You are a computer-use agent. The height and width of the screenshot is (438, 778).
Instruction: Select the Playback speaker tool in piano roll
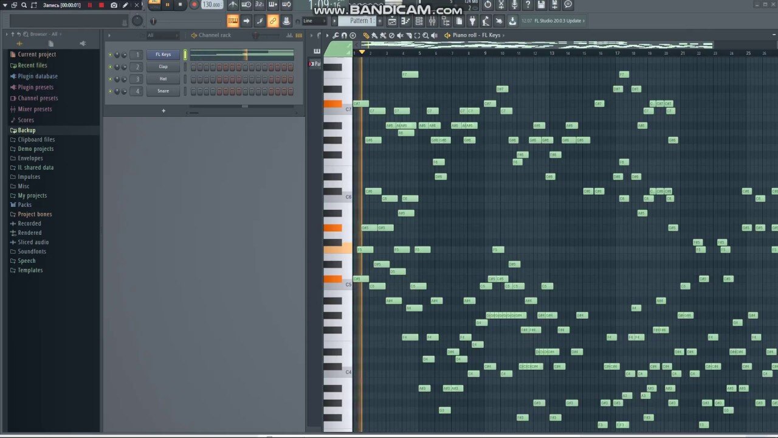pyautogui.click(x=434, y=35)
